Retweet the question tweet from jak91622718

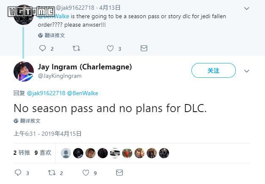coord(76,48)
